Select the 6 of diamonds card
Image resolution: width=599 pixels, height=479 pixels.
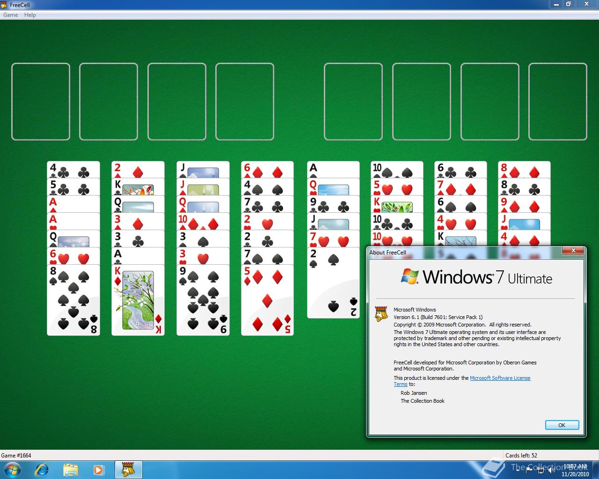[x=267, y=170]
